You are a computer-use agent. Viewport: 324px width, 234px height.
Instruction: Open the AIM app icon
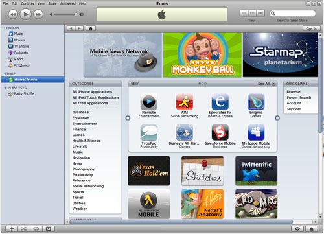pyautogui.click(x=185, y=102)
